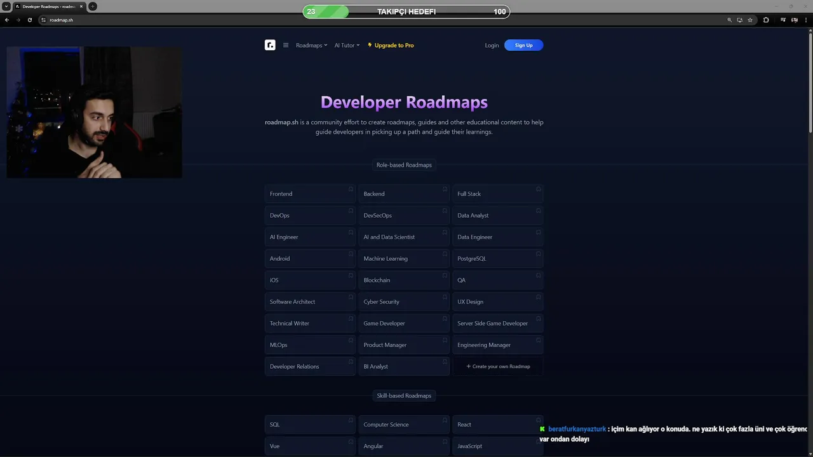Open the Engineering Manager roadmap
This screenshot has height=457, width=813.
tap(498, 345)
